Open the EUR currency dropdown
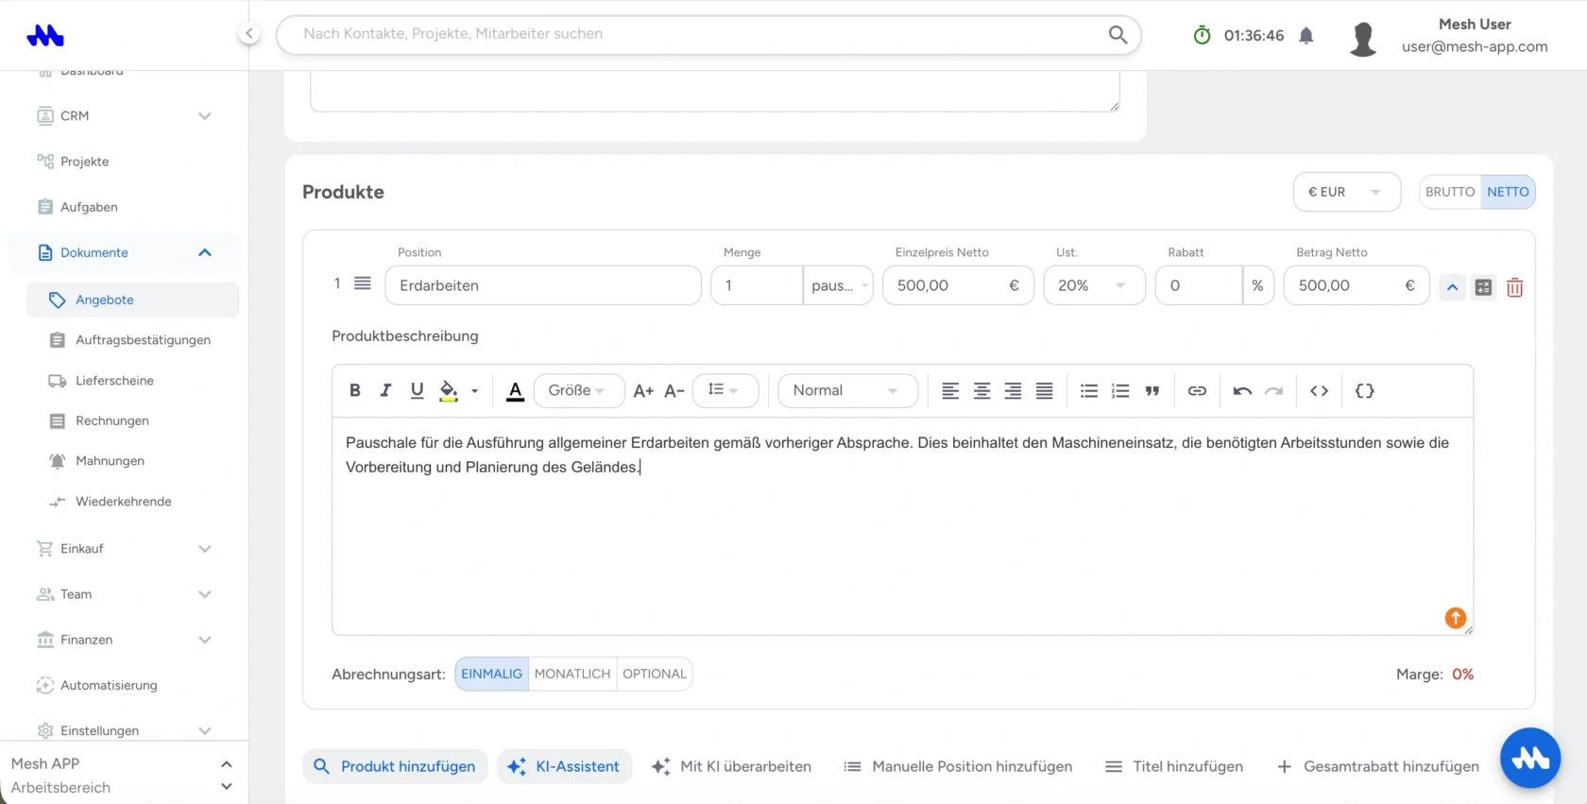 (1346, 192)
